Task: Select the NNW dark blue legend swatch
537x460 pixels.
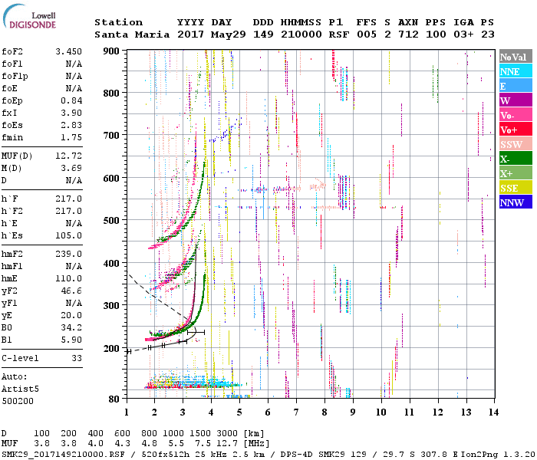Action: 516,202
